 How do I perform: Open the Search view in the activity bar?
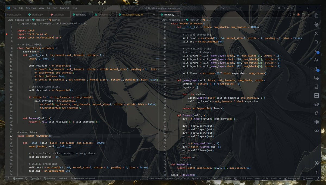tap(316, 42)
